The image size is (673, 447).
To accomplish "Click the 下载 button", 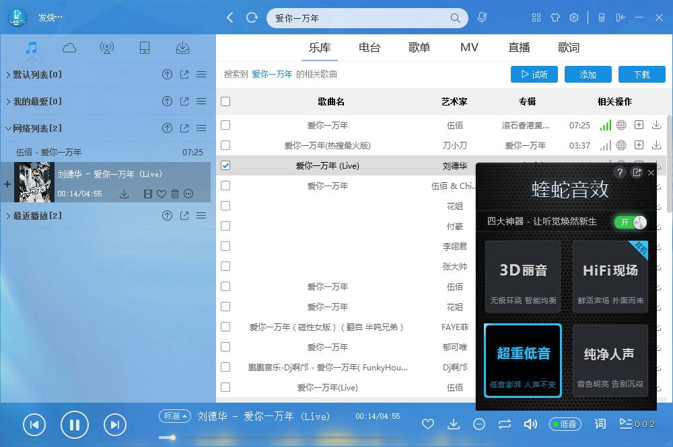I will tap(641, 75).
